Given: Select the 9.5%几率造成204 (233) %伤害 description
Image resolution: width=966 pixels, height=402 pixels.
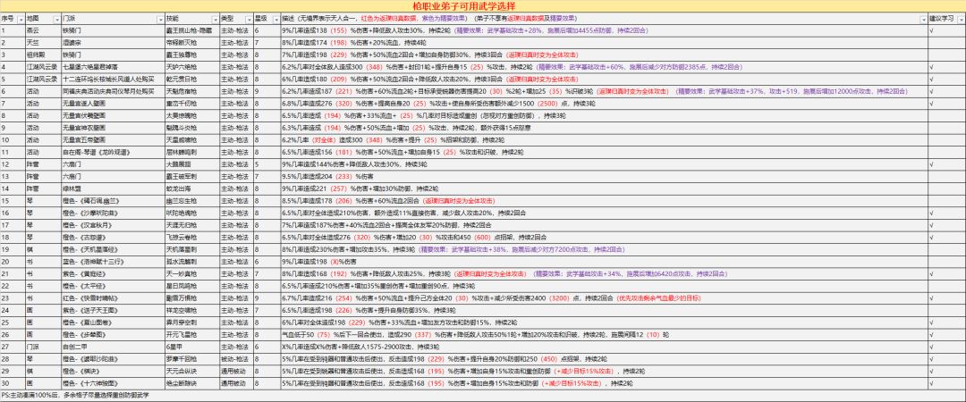Looking at the screenshot, I should pyautogui.click(x=604, y=177).
